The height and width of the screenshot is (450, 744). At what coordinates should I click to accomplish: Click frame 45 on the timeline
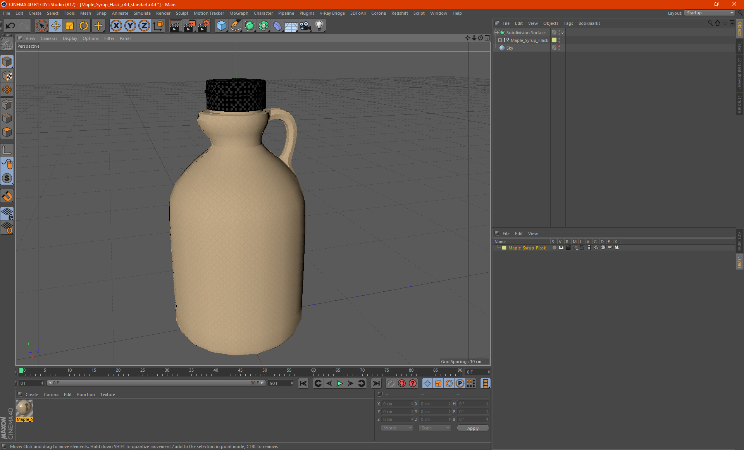coord(240,371)
